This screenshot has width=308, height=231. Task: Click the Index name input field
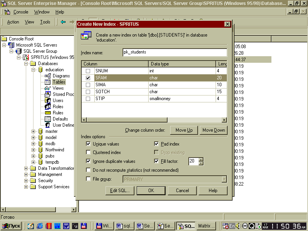175,52
